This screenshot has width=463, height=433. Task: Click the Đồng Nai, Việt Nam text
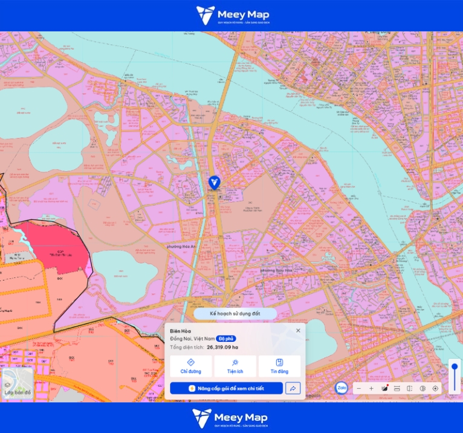[192, 339]
